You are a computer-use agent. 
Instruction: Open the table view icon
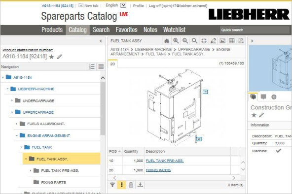click(232, 41)
